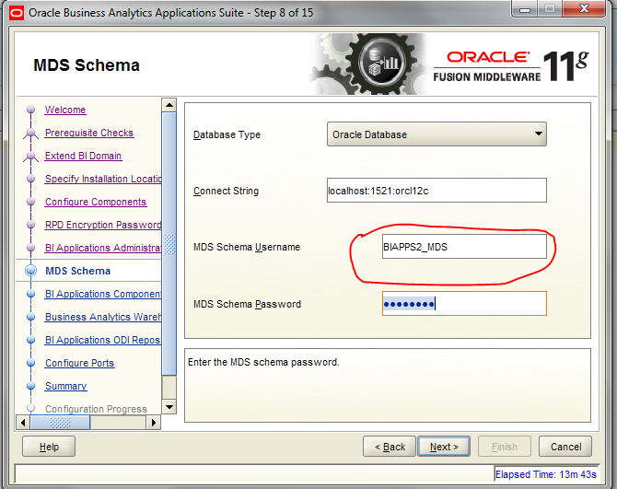The height and width of the screenshot is (489, 617).
Task: Go to the Welcome step
Action: (65, 110)
